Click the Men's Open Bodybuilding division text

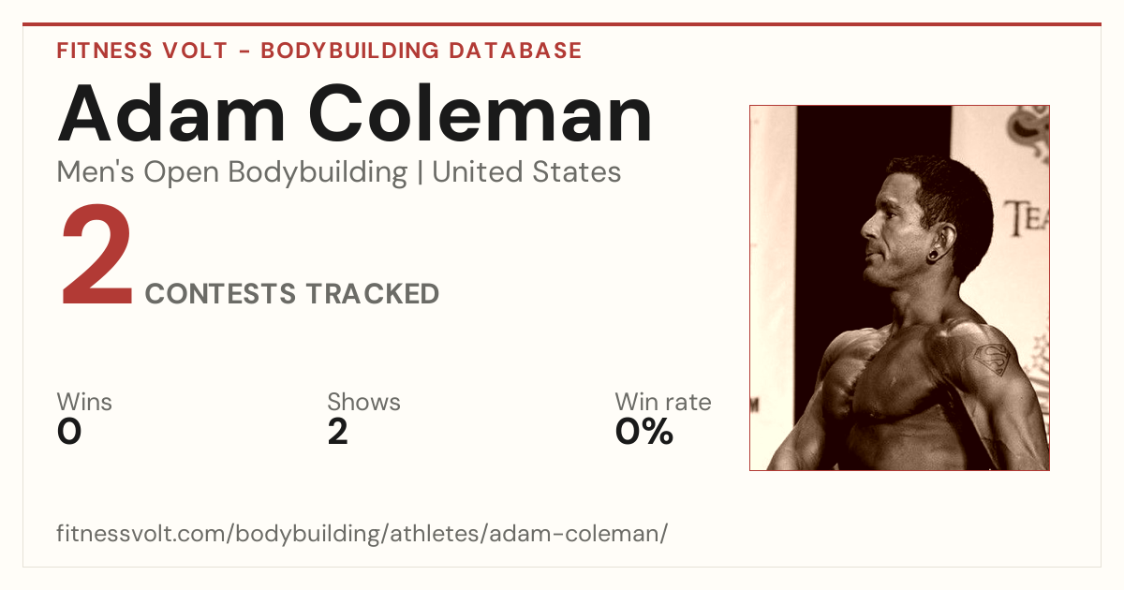(232, 172)
